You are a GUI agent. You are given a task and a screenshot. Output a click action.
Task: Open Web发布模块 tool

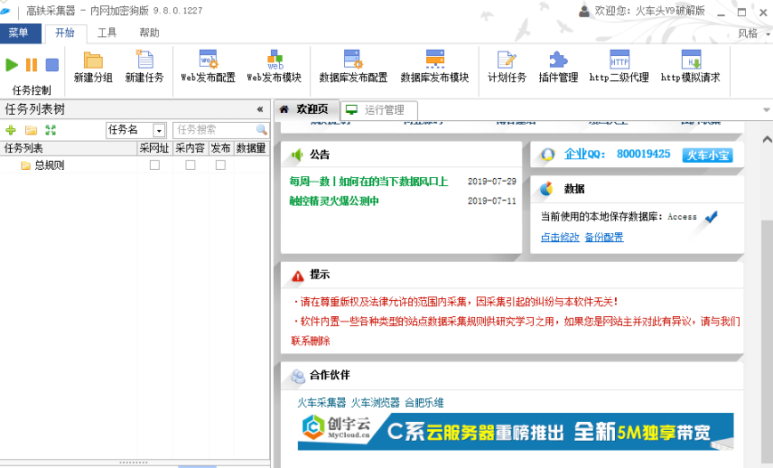275,66
